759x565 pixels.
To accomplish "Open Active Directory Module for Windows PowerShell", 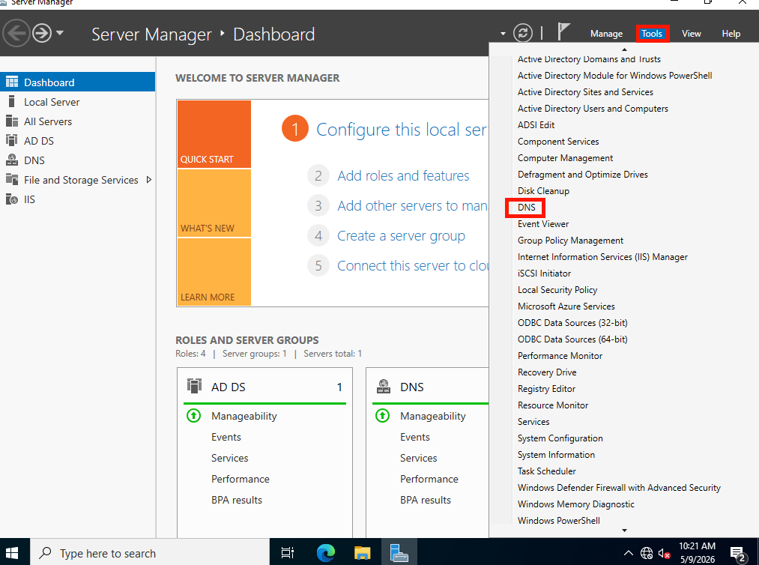I will tap(614, 76).
